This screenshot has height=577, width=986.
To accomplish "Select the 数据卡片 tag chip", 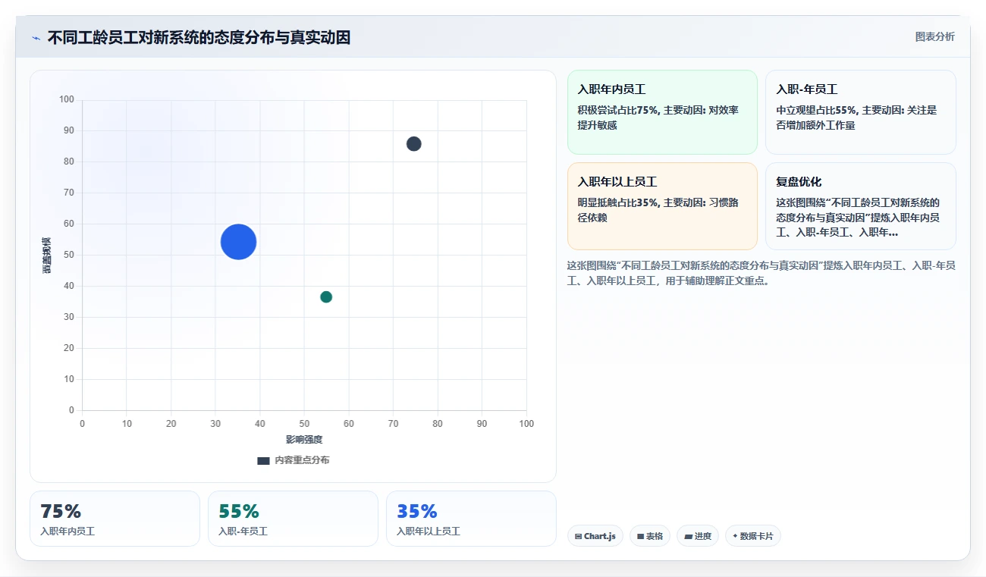I will pos(753,536).
